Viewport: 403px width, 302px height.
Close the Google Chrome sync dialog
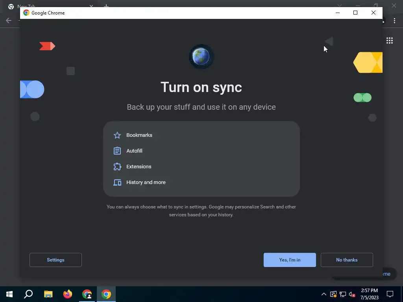(373, 13)
